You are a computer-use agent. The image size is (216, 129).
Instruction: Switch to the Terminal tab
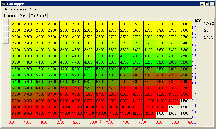coord(9,16)
